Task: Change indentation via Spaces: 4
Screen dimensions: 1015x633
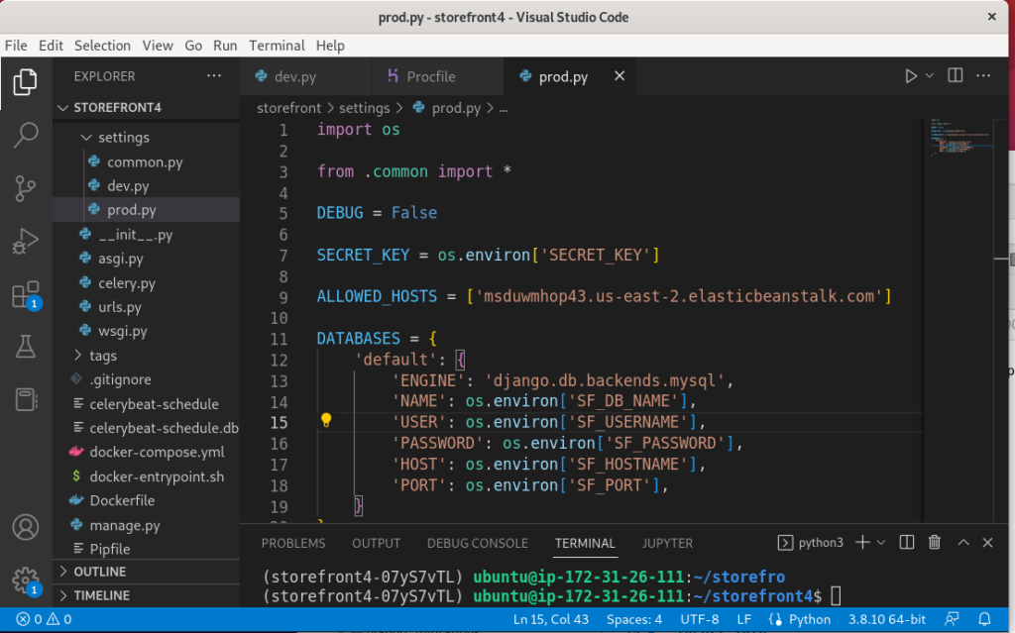Action: 634,619
